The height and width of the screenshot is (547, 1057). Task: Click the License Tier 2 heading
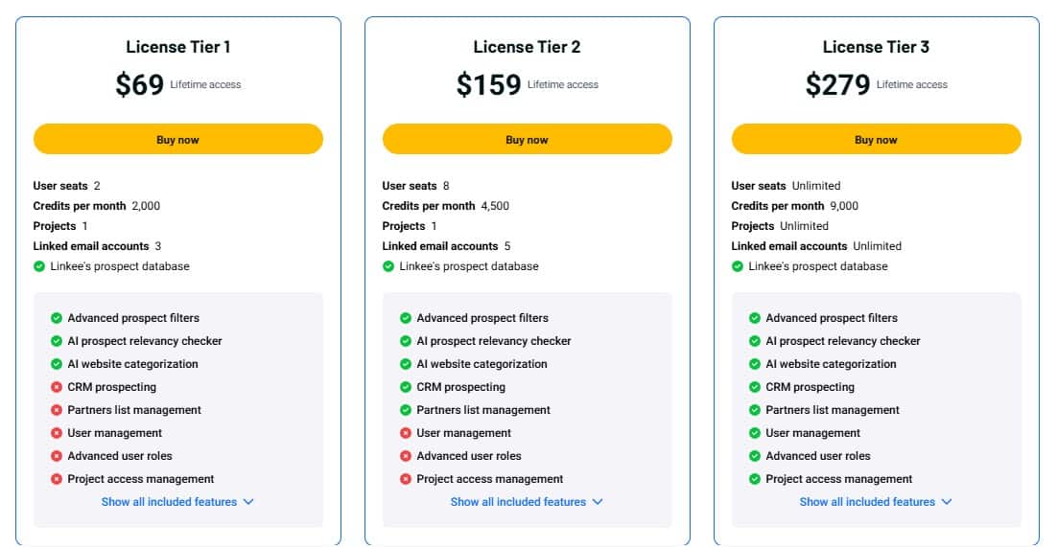coord(527,47)
